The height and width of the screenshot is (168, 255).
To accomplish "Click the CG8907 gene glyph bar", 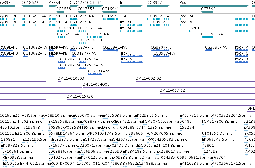I will [159, 6].
